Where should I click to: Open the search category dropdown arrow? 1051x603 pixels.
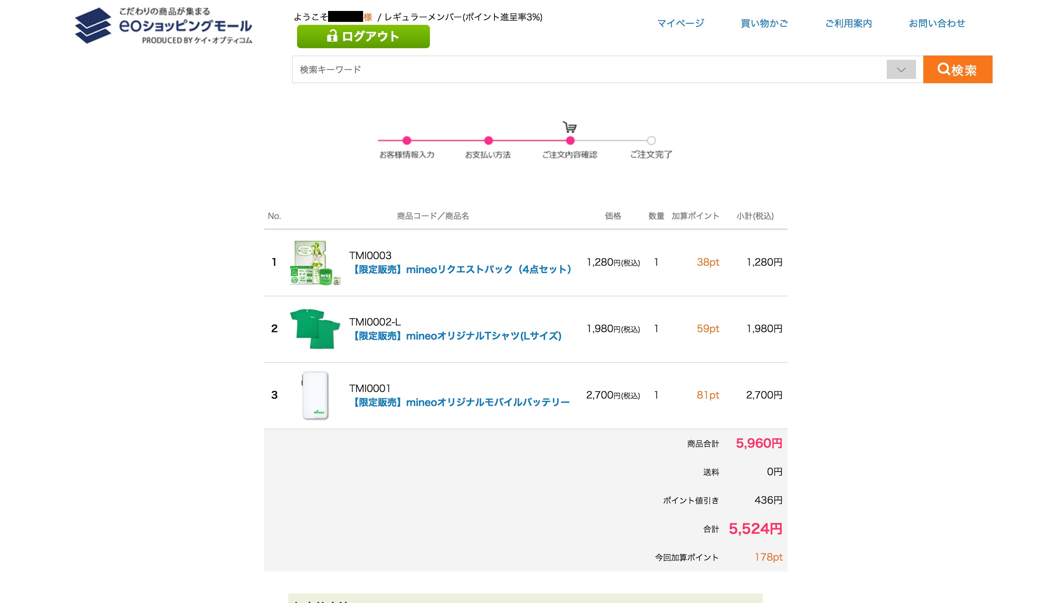[x=901, y=70]
